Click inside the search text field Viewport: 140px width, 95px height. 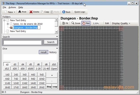coord(22,42)
